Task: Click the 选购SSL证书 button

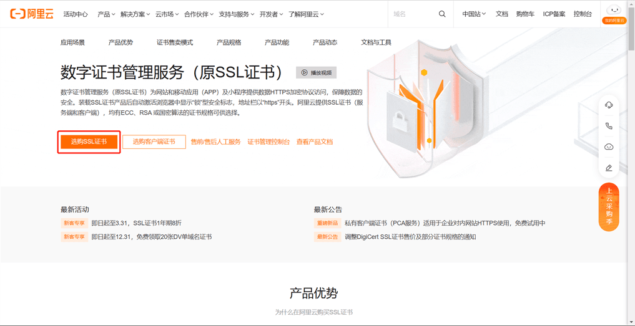Action: click(89, 142)
